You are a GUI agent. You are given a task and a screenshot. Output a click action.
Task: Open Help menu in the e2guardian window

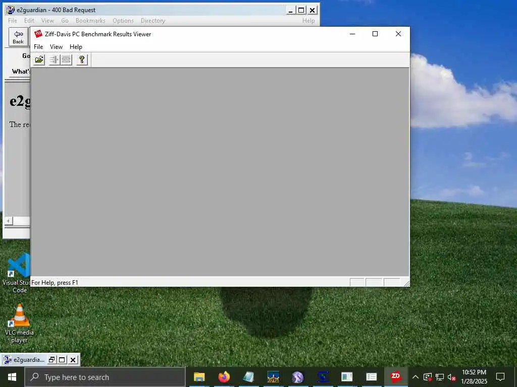coord(308,20)
